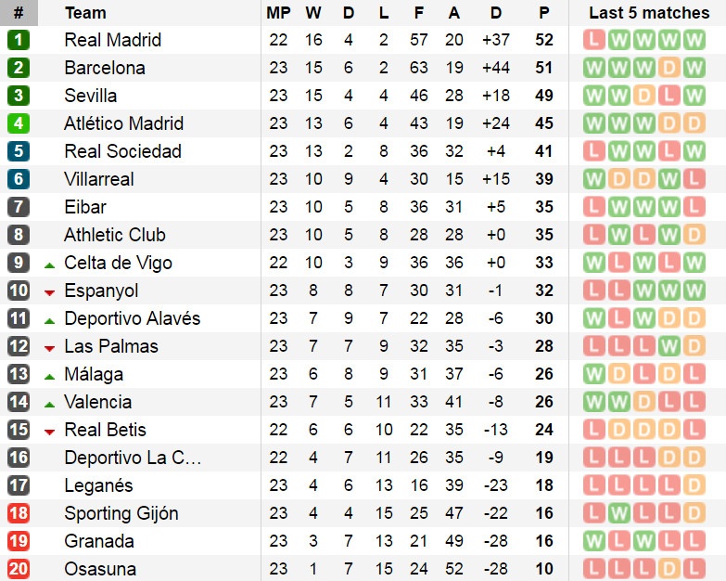Viewport: 726px width, 581px height.
Task: Open the Sevilla team link
Action: click(x=90, y=96)
